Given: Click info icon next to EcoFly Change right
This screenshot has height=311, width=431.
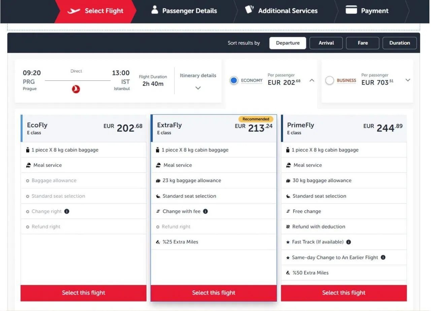Looking at the screenshot, I should pyautogui.click(x=67, y=211).
